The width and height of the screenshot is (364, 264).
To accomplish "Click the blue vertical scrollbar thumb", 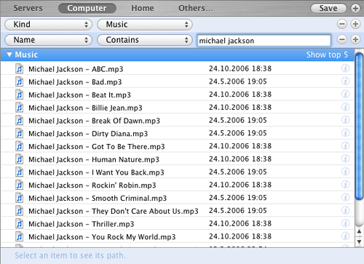I will click(x=359, y=127).
